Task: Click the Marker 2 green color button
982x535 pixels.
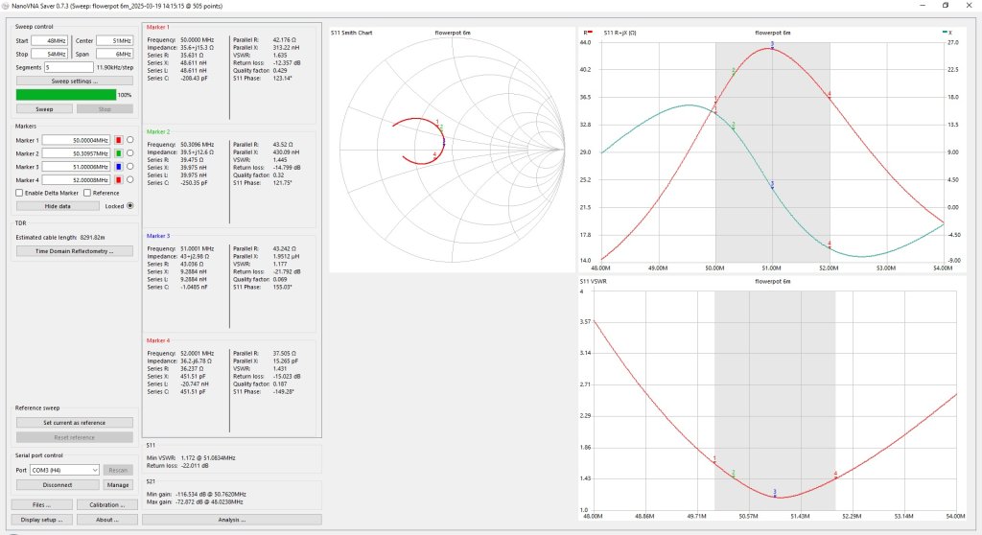Action: tap(118, 153)
